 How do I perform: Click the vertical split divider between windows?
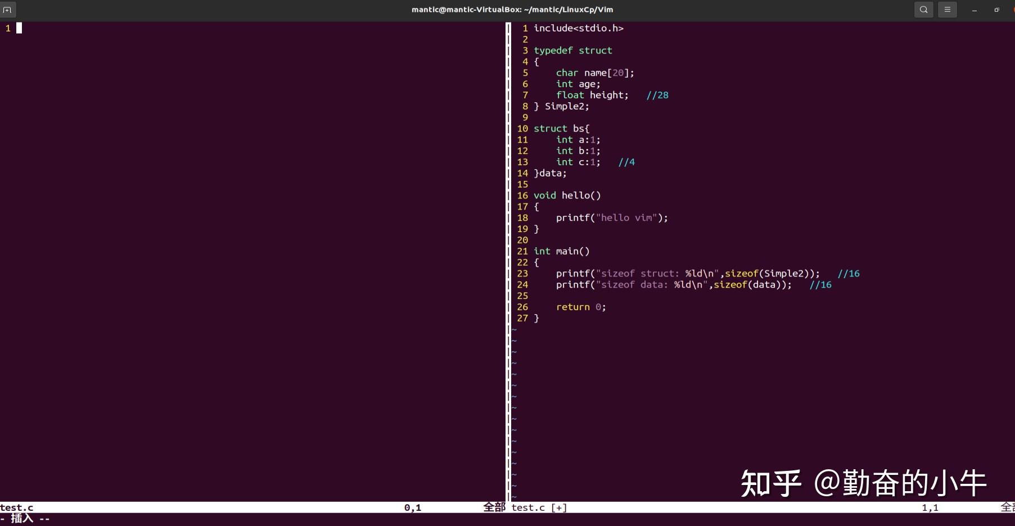[x=507, y=225]
